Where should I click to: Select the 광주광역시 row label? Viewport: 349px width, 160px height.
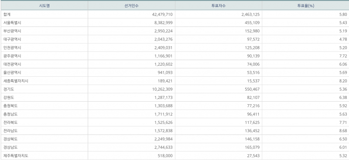pos(12,56)
